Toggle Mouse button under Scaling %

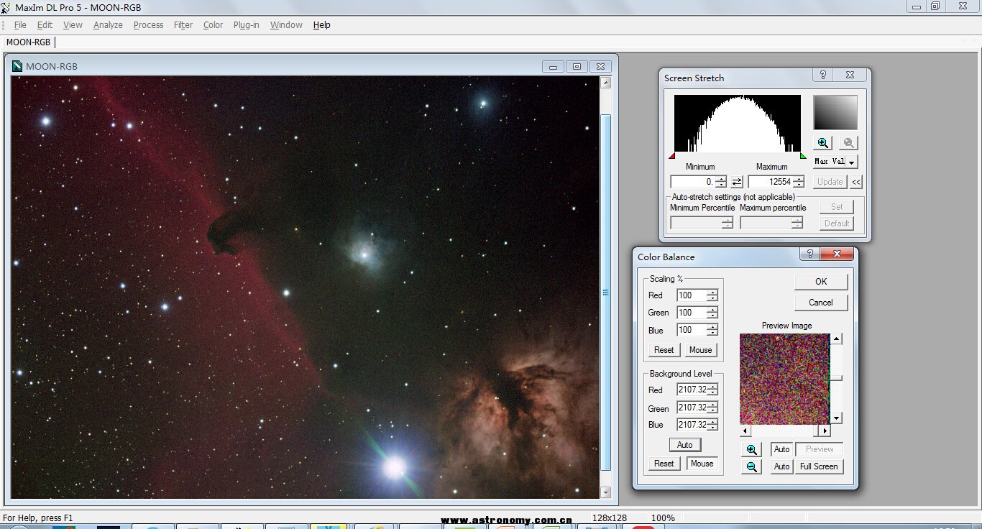click(x=700, y=350)
